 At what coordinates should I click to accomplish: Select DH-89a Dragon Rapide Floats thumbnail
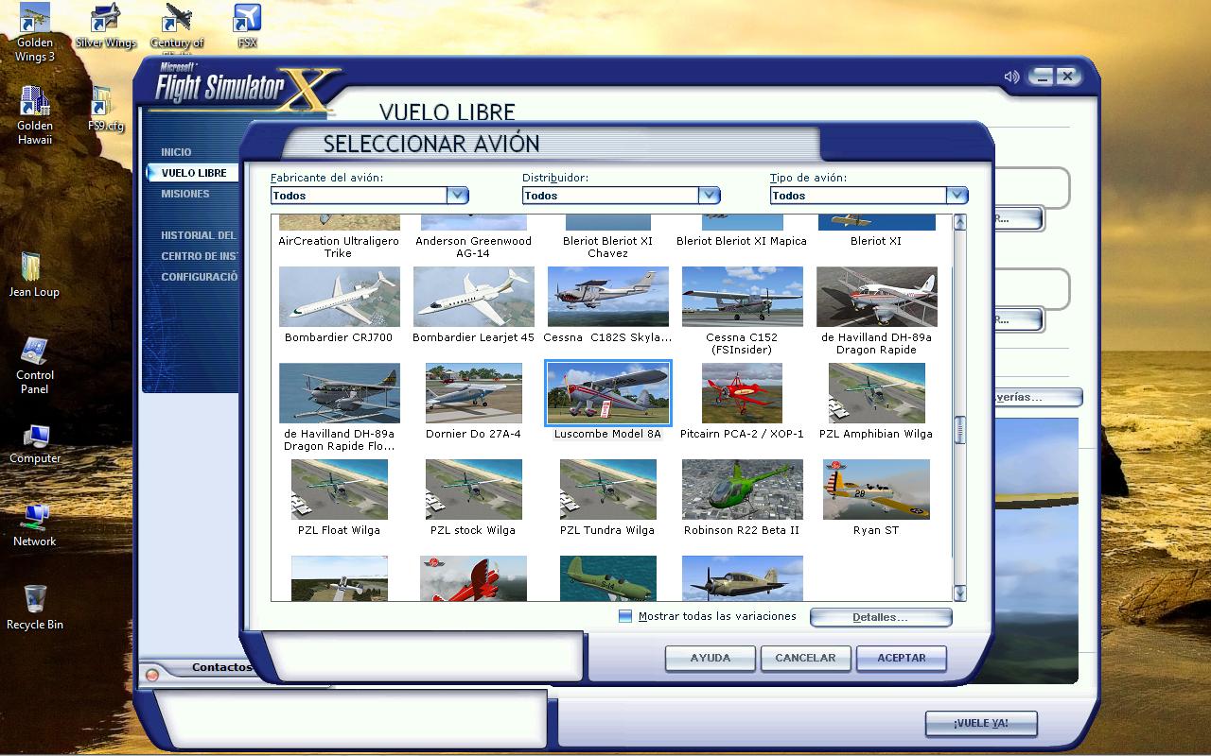[339, 393]
